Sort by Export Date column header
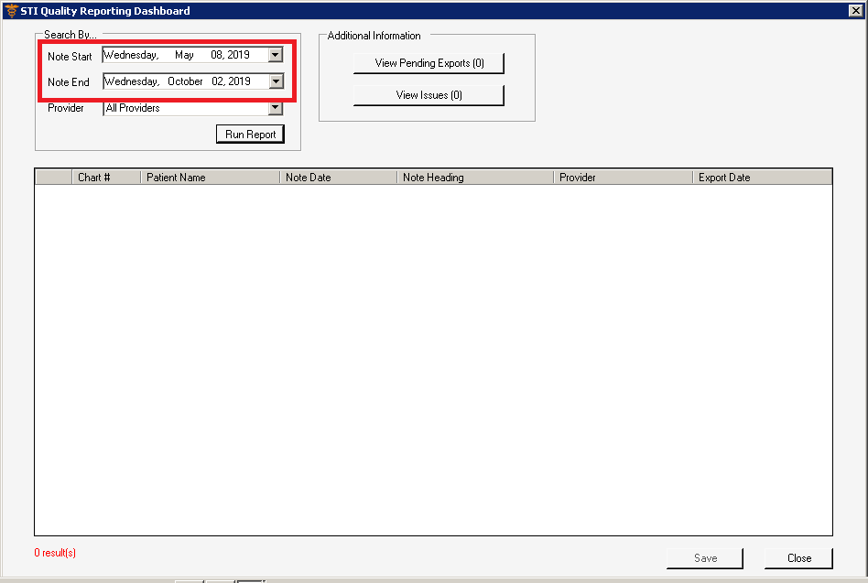The image size is (868, 583). click(763, 178)
